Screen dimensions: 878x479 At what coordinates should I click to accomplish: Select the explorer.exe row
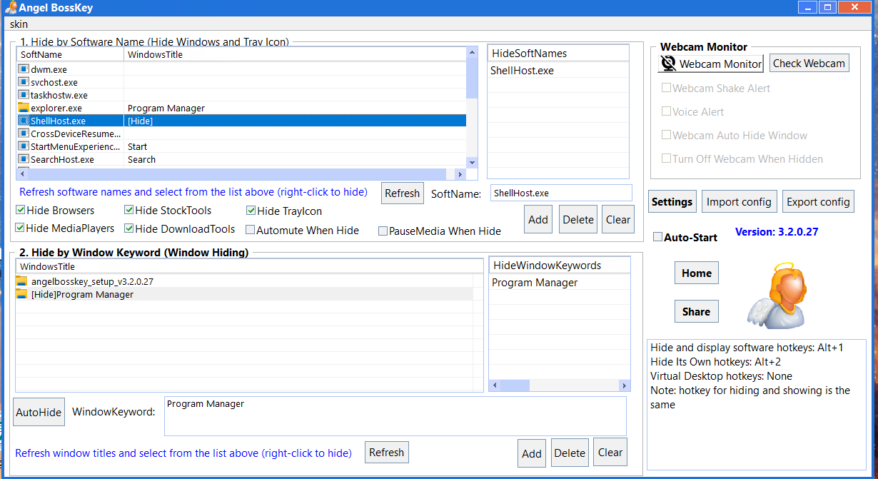241,108
